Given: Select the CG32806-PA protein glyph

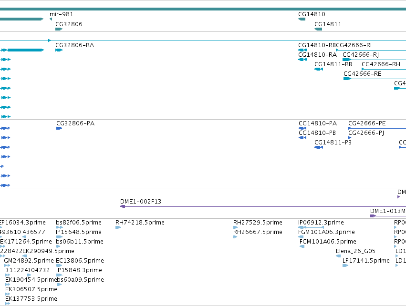Looking at the screenshot, I should 59,128.
